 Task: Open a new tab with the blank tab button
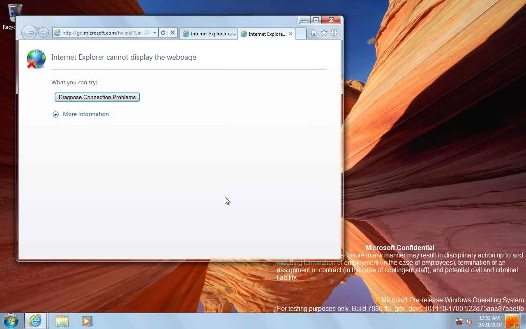301,34
